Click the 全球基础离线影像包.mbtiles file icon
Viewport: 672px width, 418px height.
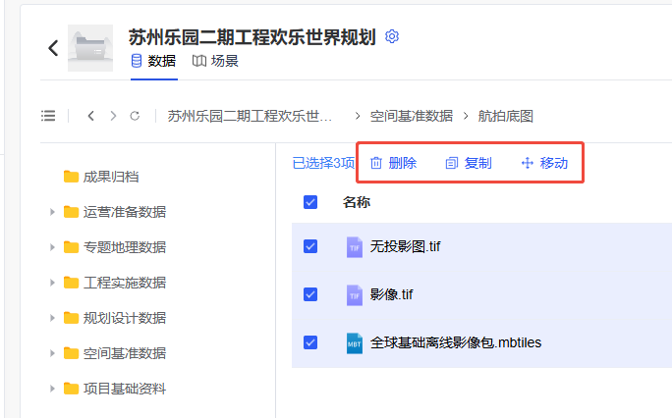355,342
